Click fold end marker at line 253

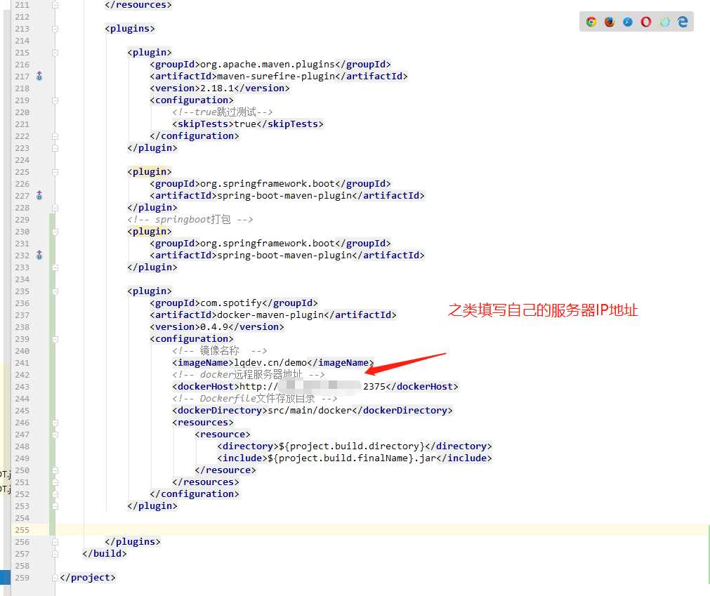55,506
